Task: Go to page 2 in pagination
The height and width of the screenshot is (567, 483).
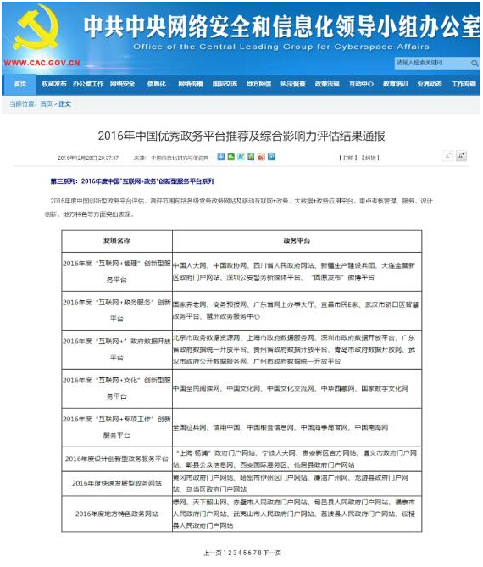Action: (x=230, y=553)
